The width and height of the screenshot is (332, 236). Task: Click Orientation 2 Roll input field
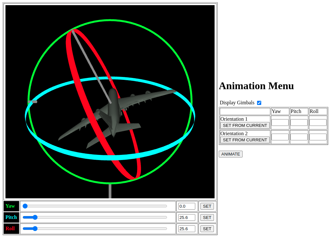[x=318, y=137]
